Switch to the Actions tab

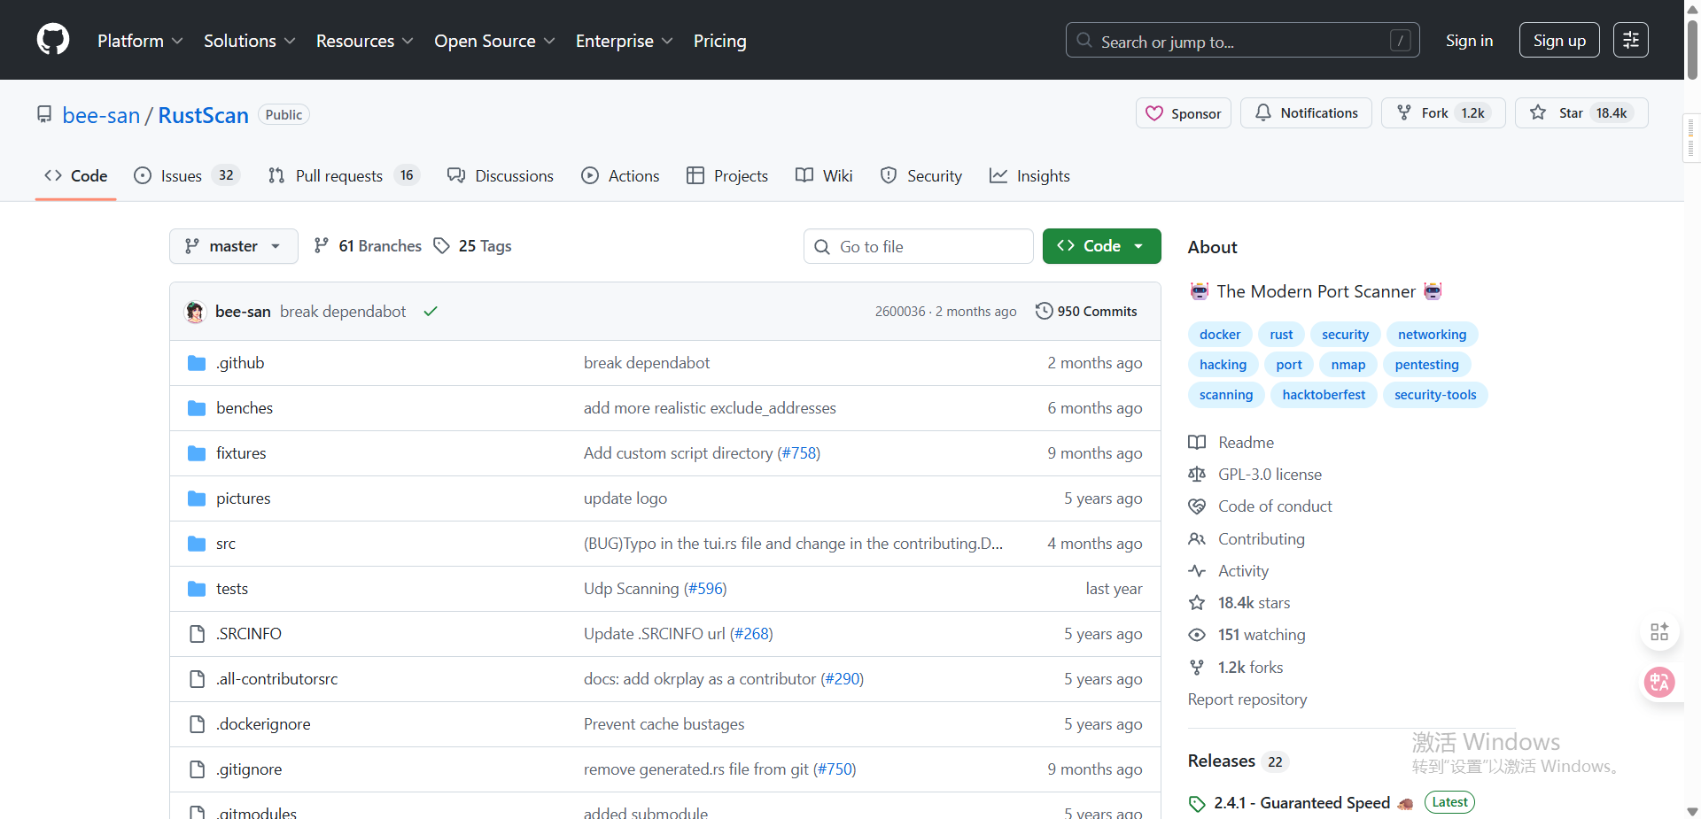pos(620,176)
